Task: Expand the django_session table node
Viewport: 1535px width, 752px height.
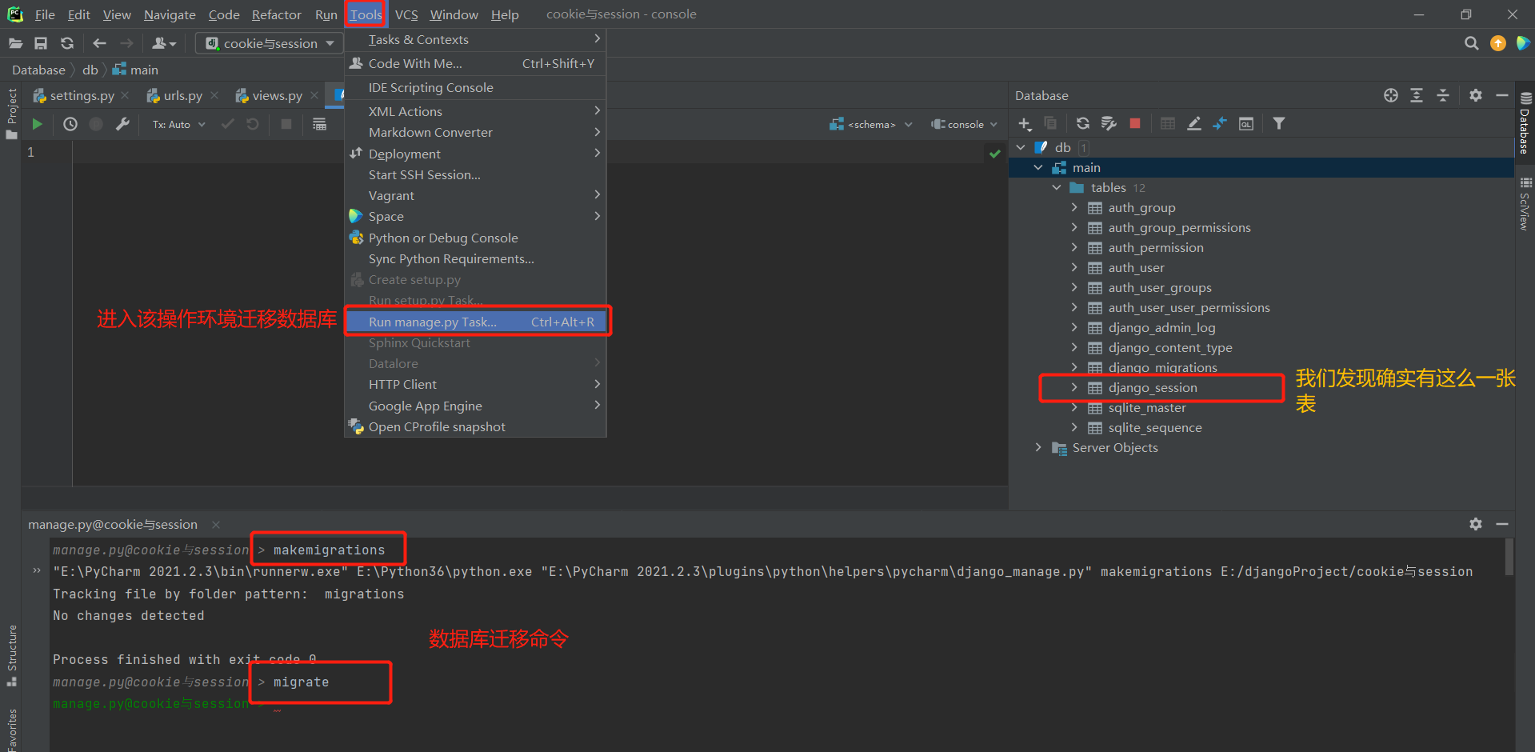Action: pos(1074,387)
